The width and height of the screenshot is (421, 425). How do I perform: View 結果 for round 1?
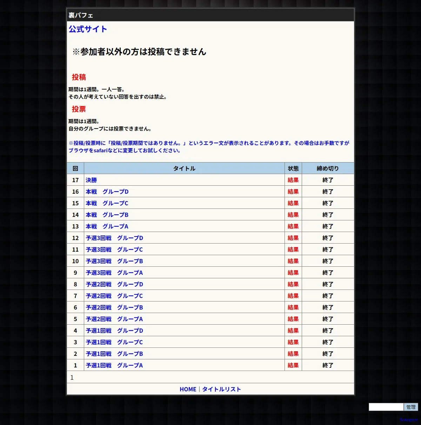[x=293, y=365]
